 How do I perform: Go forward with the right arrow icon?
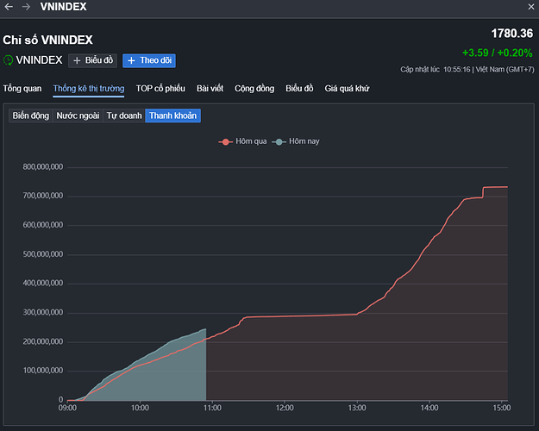click(26, 7)
